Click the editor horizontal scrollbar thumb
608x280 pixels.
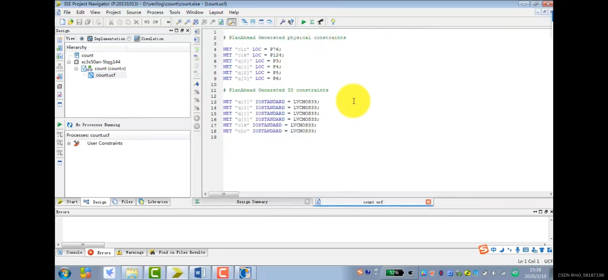point(224,194)
